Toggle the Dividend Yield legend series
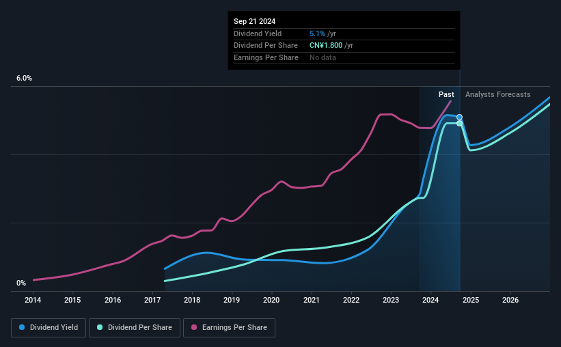Image resolution: width=561 pixels, height=347 pixels. [49, 328]
